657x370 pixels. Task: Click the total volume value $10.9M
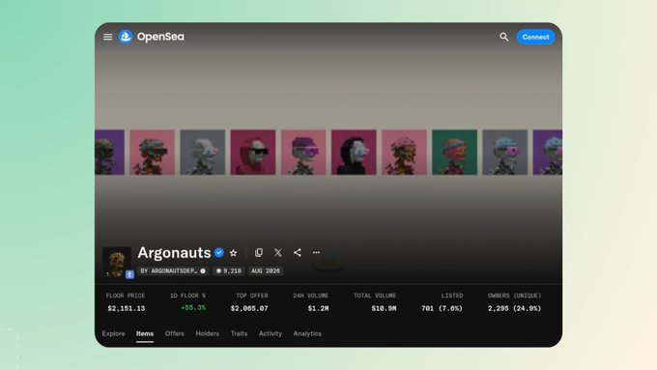[x=384, y=308]
